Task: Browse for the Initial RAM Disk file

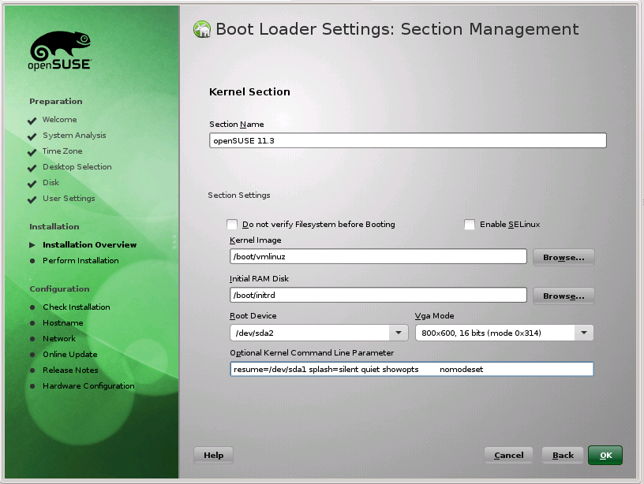Action: coord(563,296)
